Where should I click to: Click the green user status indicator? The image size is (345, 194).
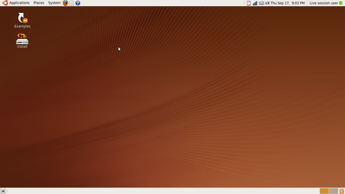coord(341,3)
